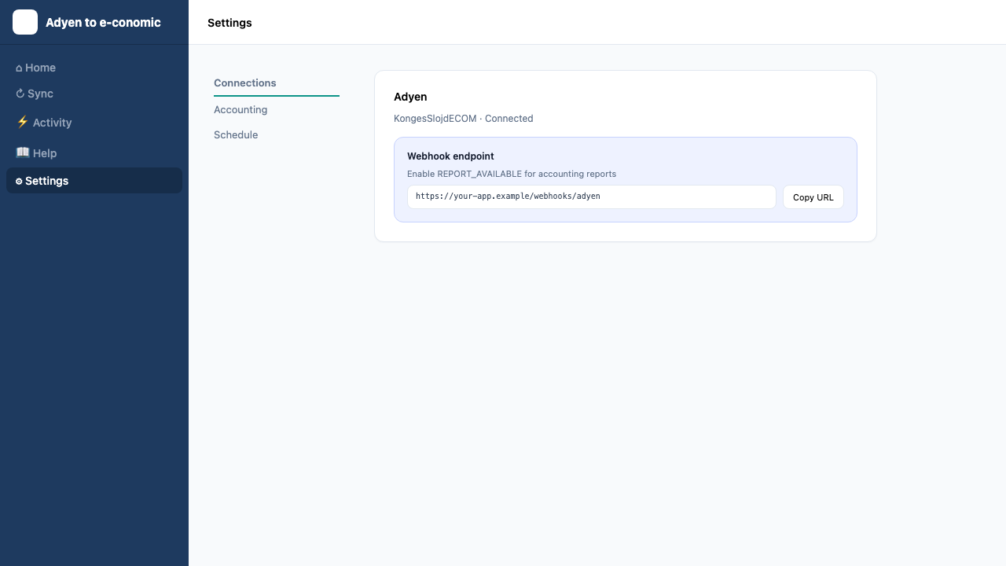Click the Adyen card heading

coord(410,97)
